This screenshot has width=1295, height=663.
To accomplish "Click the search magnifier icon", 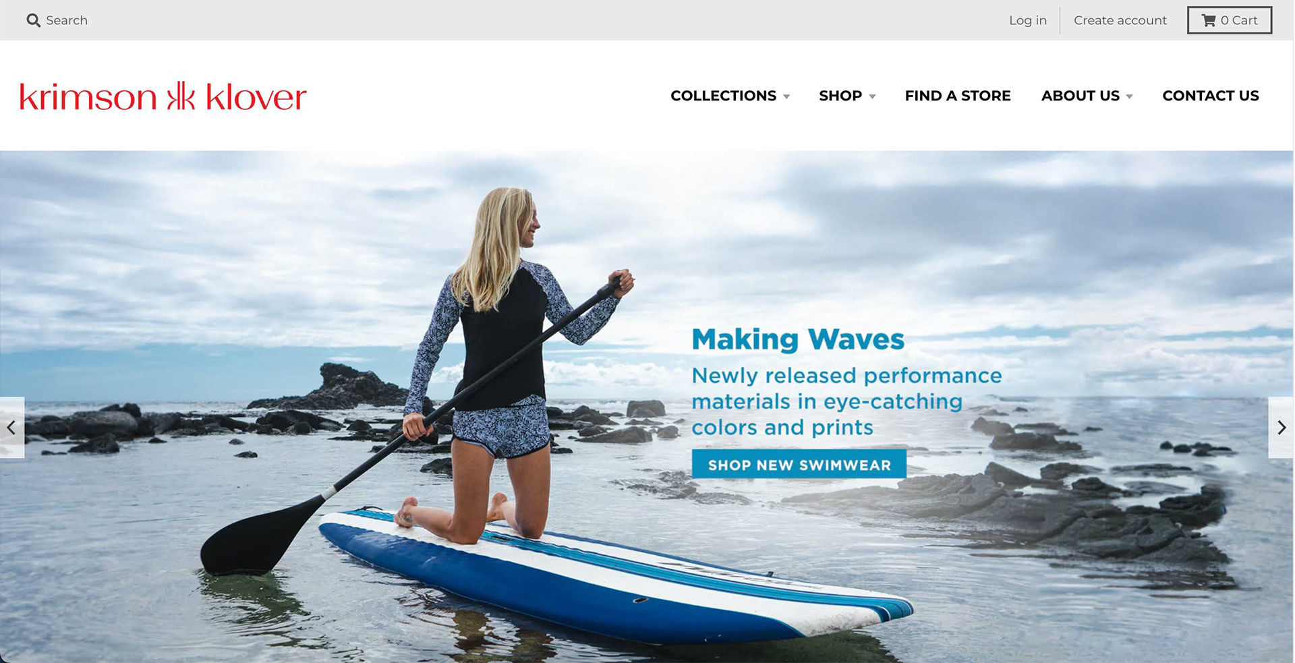I will [33, 20].
